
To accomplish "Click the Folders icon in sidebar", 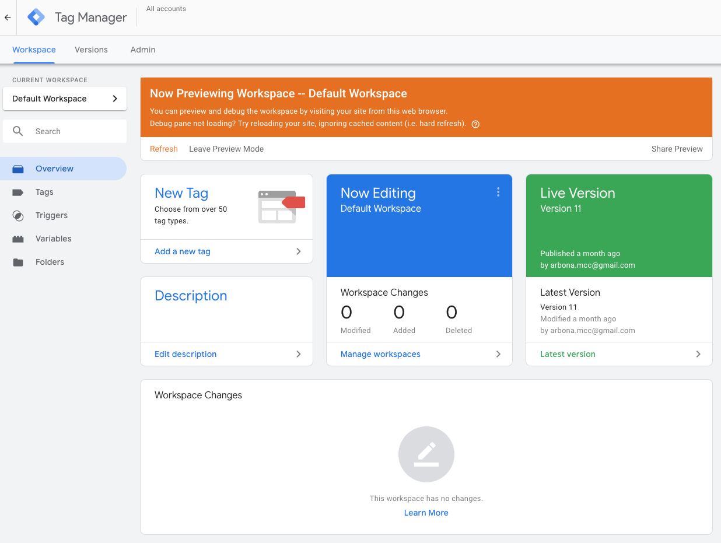I will tap(18, 262).
